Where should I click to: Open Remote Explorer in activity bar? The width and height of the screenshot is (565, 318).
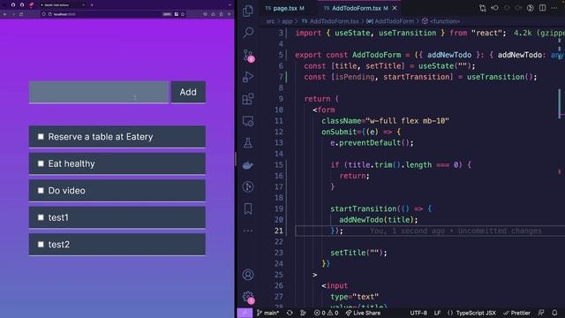coord(248,121)
